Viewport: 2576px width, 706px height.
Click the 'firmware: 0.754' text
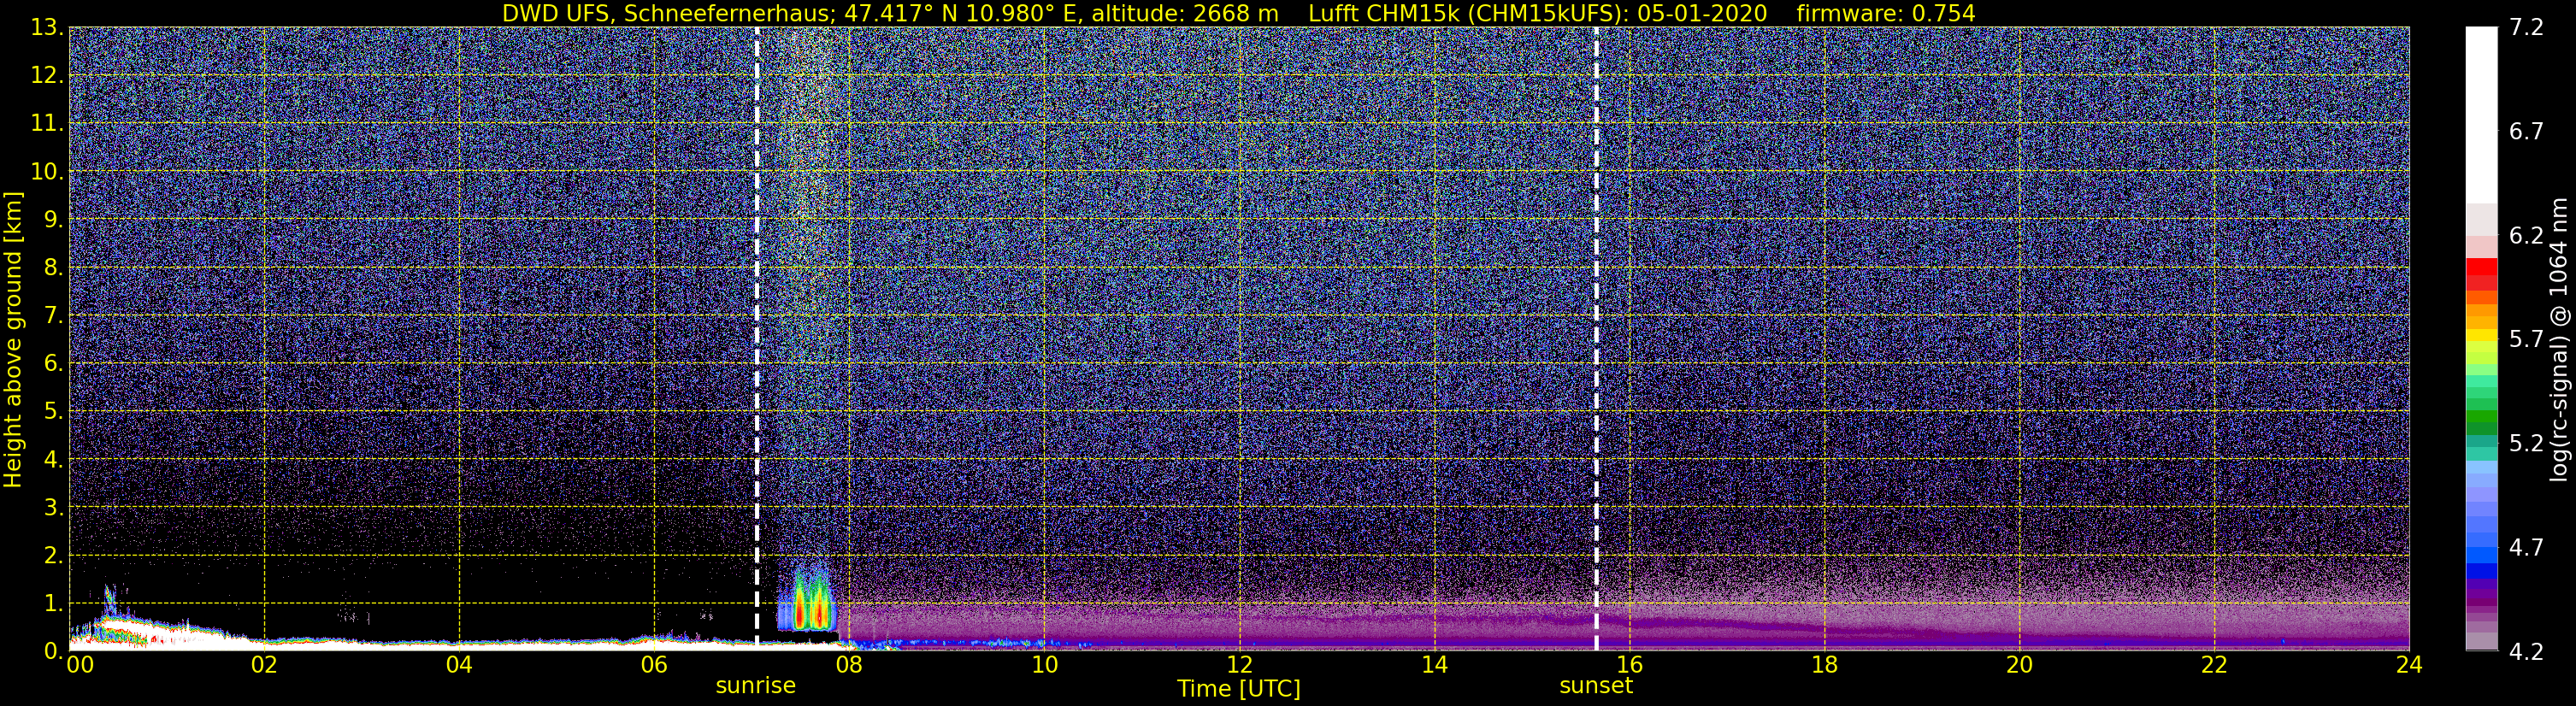[1886, 14]
